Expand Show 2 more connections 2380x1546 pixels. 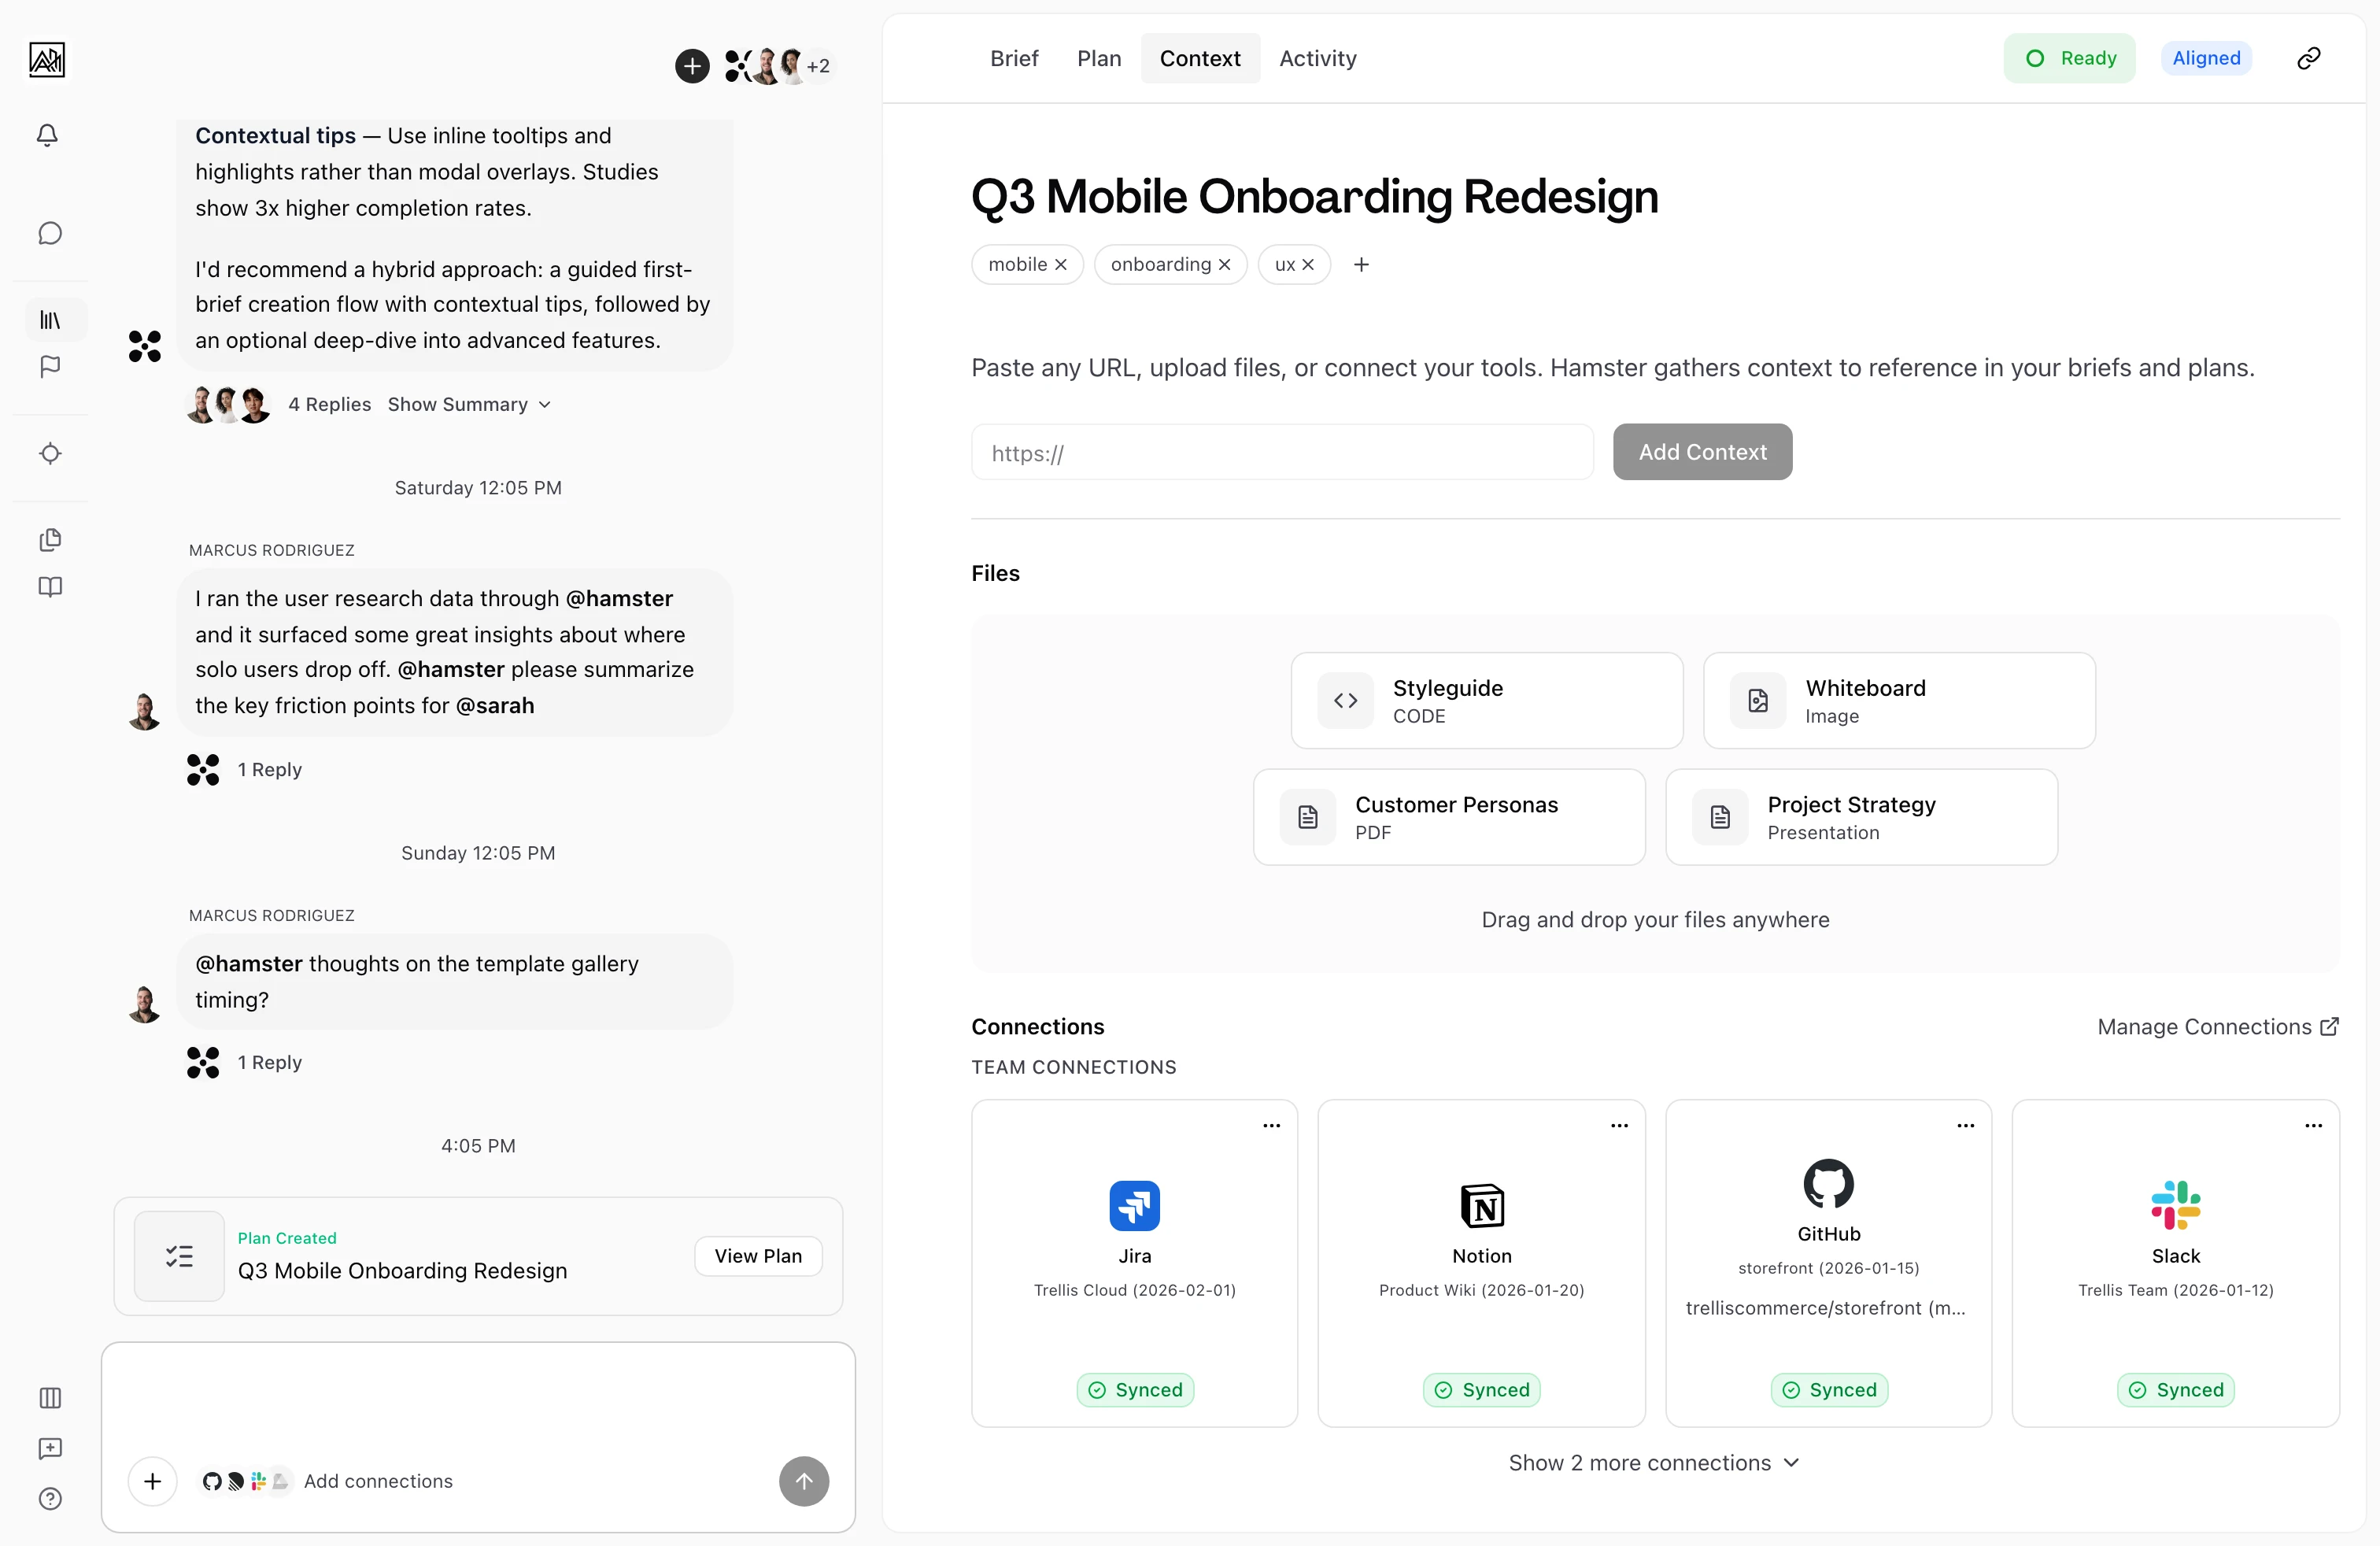pyautogui.click(x=1654, y=1463)
